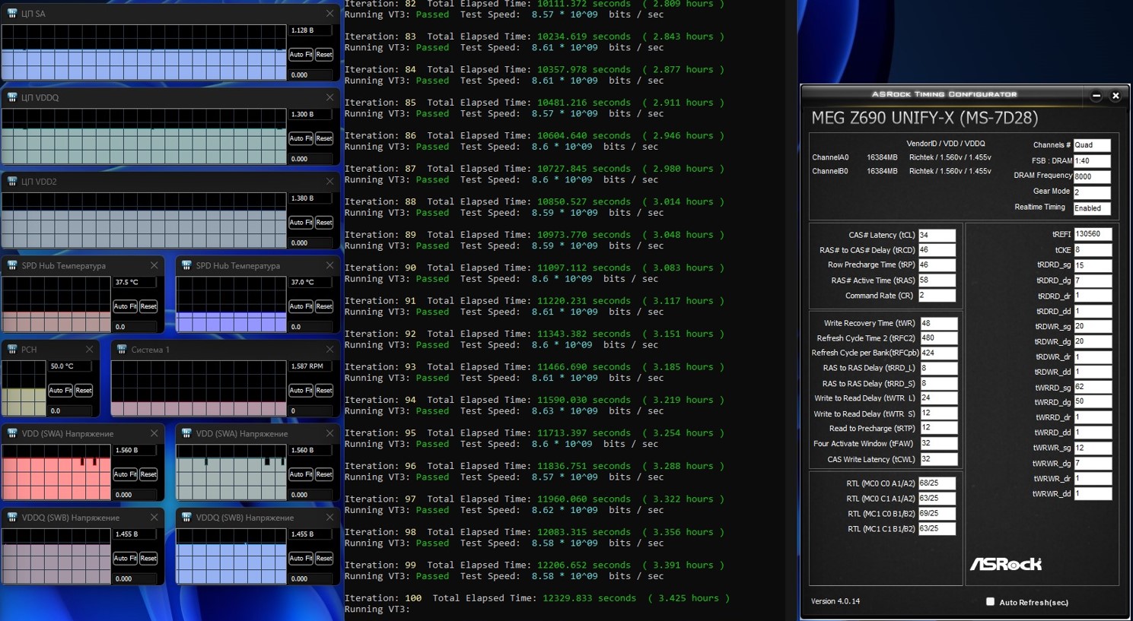Click Reset in the blue-graph VDDQ (SWB) window
1133x621 pixels.
coord(324,558)
